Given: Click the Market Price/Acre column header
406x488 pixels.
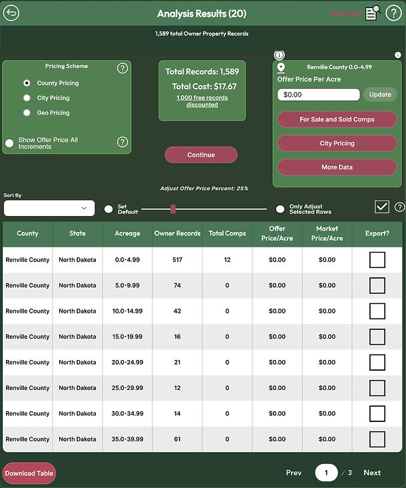Looking at the screenshot, I should (327, 233).
